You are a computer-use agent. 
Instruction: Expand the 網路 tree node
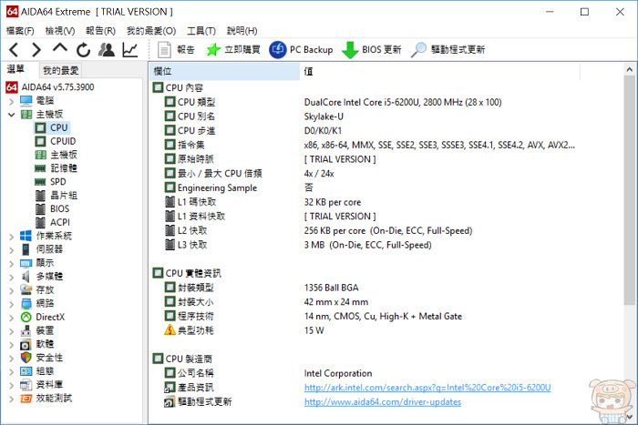click(11, 304)
